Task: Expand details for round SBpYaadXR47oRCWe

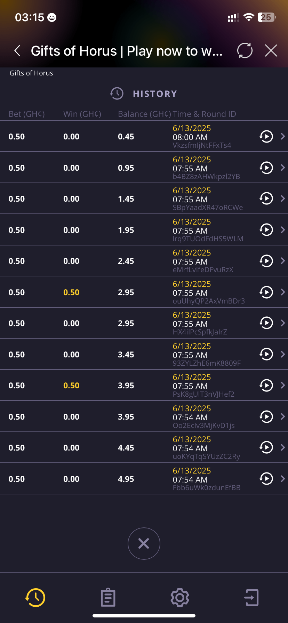Action: 283,199
